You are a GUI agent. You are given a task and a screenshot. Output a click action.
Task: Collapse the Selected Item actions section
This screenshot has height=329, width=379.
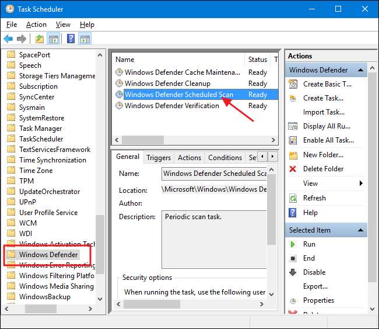point(362,230)
